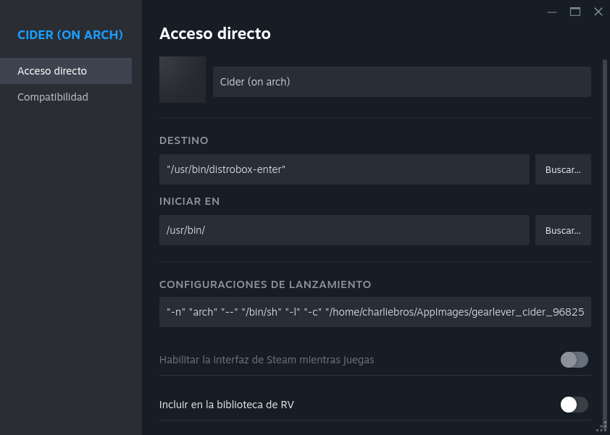Click the Iniciar en /usr/bin/ field
Viewport: 610px width, 435px height.
tap(344, 230)
